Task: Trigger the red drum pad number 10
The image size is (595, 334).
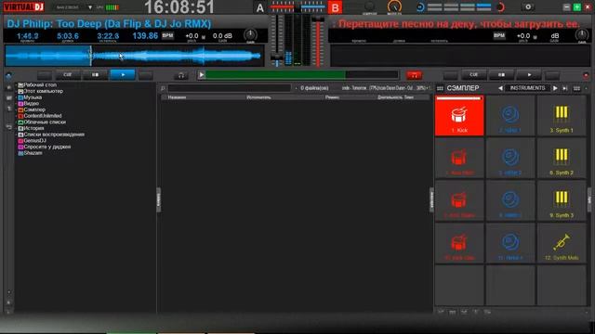Action: click(459, 243)
